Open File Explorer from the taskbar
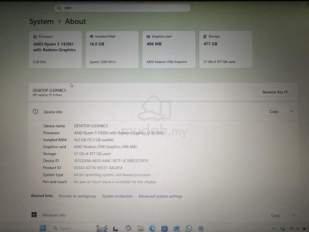Screen dimensions: 309x232 140,228
